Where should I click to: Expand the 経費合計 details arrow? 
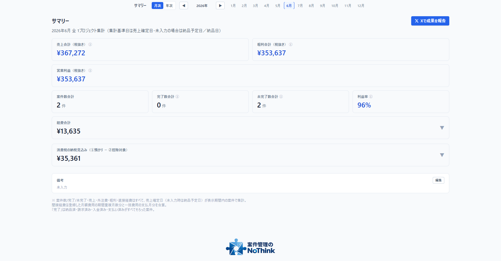(x=442, y=128)
